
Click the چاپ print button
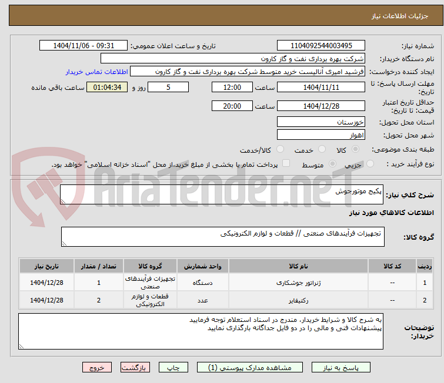(173, 368)
